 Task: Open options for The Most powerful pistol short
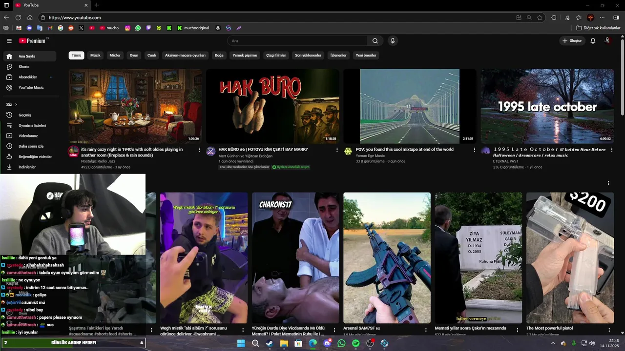(x=609, y=330)
